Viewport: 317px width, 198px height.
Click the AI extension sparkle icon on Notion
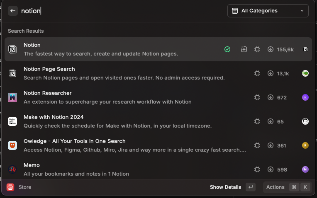(x=244, y=49)
